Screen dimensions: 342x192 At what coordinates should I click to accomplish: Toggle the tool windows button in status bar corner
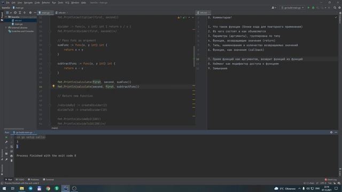click(x=2, y=183)
